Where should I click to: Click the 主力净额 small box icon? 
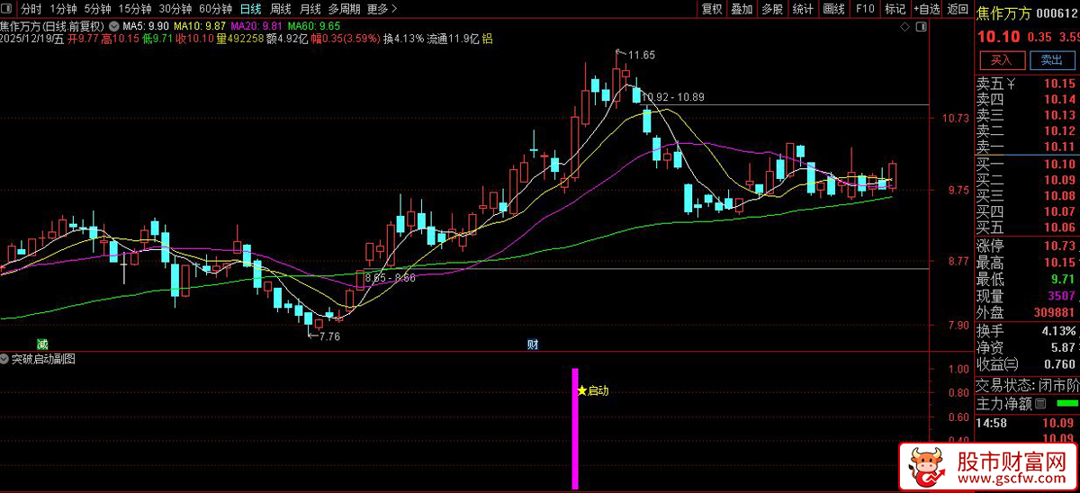click(x=1040, y=404)
